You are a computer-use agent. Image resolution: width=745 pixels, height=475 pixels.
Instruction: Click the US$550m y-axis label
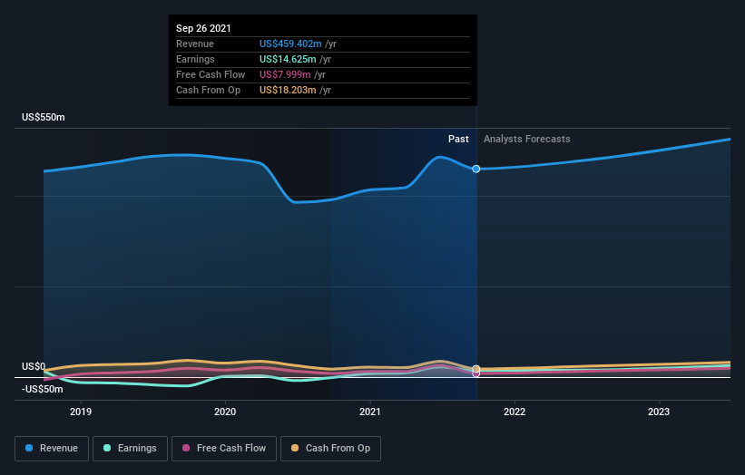tap(44, 117)
